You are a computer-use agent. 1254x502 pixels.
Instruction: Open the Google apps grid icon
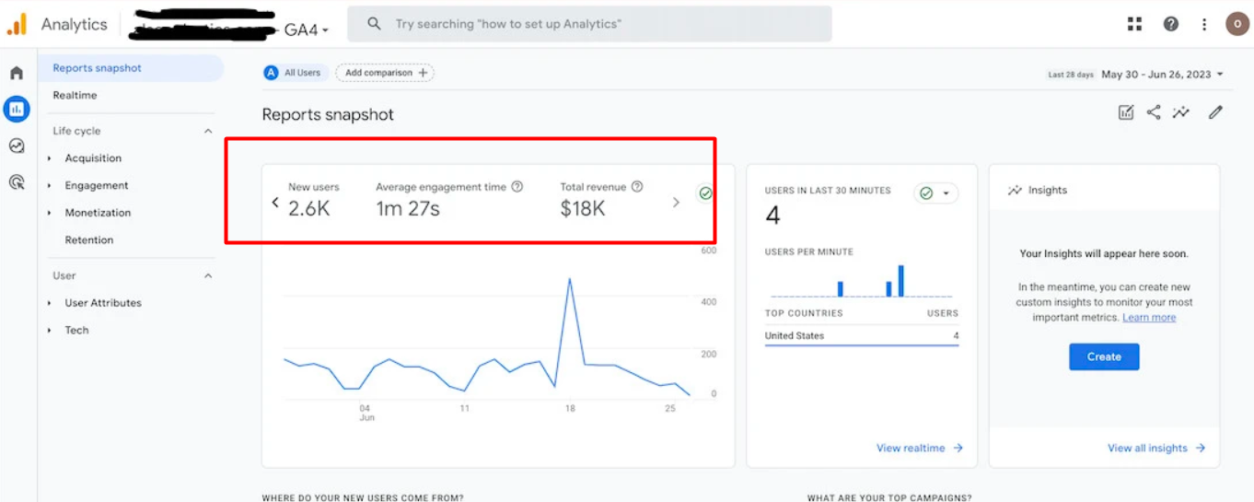tap(1134, 24)
